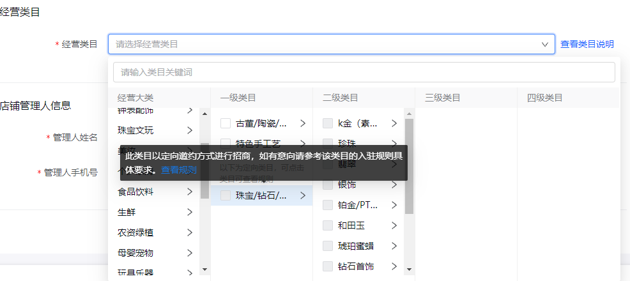Screen dimensions: 630x281
Task: Expand the 银饰 chevron arrow
Action: pos(394,185)
